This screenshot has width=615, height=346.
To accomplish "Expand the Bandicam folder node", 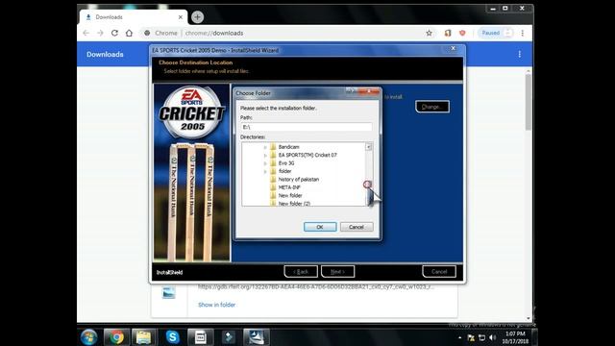I will coord(265,147).
